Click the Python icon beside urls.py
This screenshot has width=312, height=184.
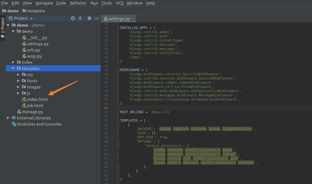24,50
